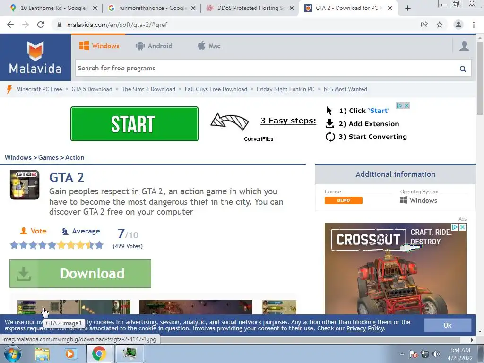484x363 pixels.
Task: Open network connection tray icon
Action: [x=425, y=354]
